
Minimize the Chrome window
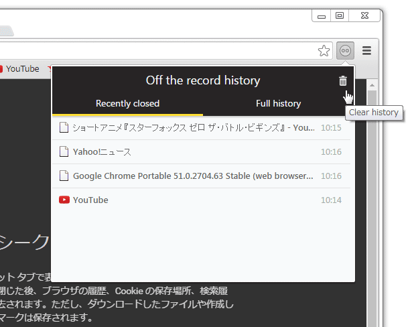pyautogui.click(x=322, y=16)
